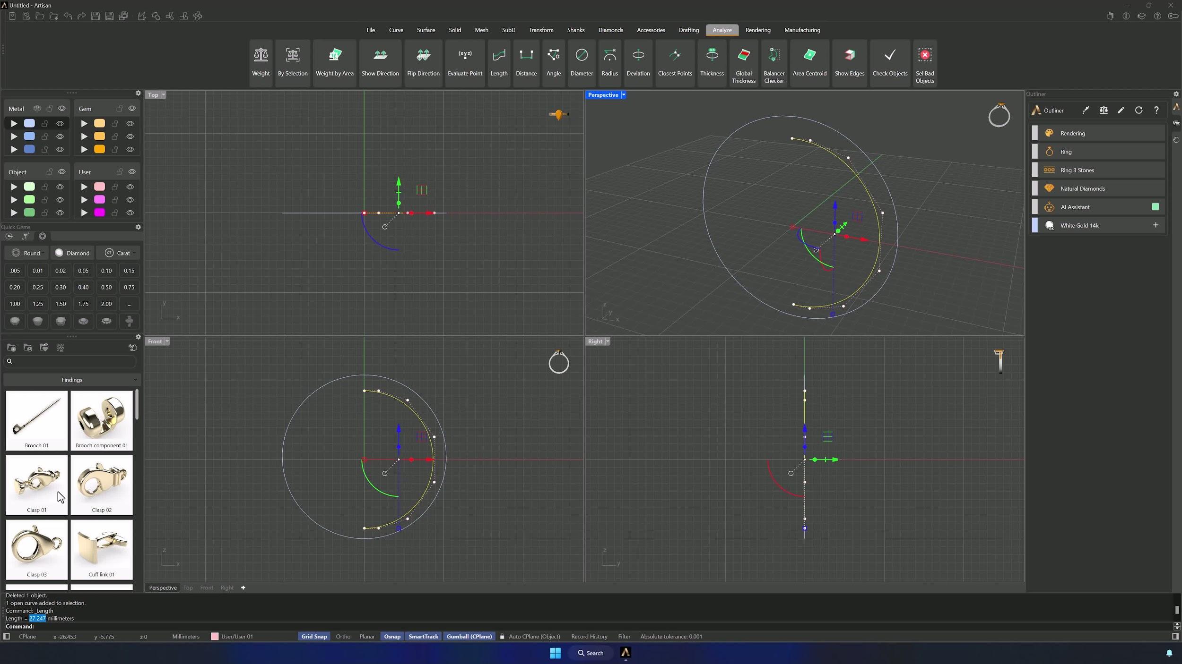Viewport: 1182px width, 664px height.
Task: Select the Closest Points tool
Action: [x=675, y=62]
